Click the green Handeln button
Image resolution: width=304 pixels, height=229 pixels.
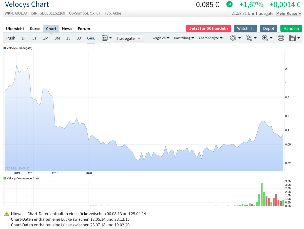pyautogui.click(x=291, y=28)
